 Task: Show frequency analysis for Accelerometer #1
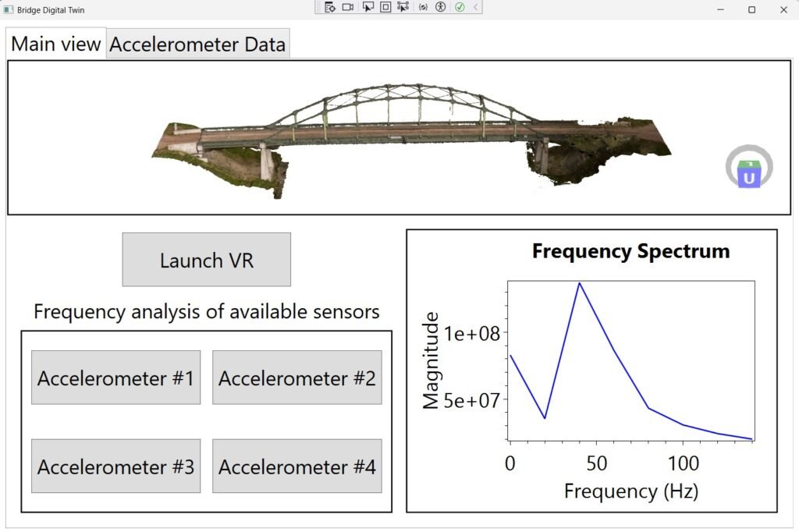coord(115,378)
